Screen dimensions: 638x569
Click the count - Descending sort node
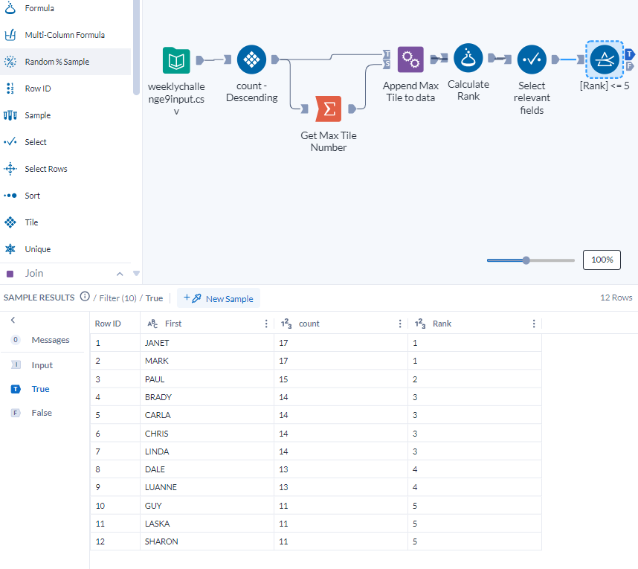[251, 59]
